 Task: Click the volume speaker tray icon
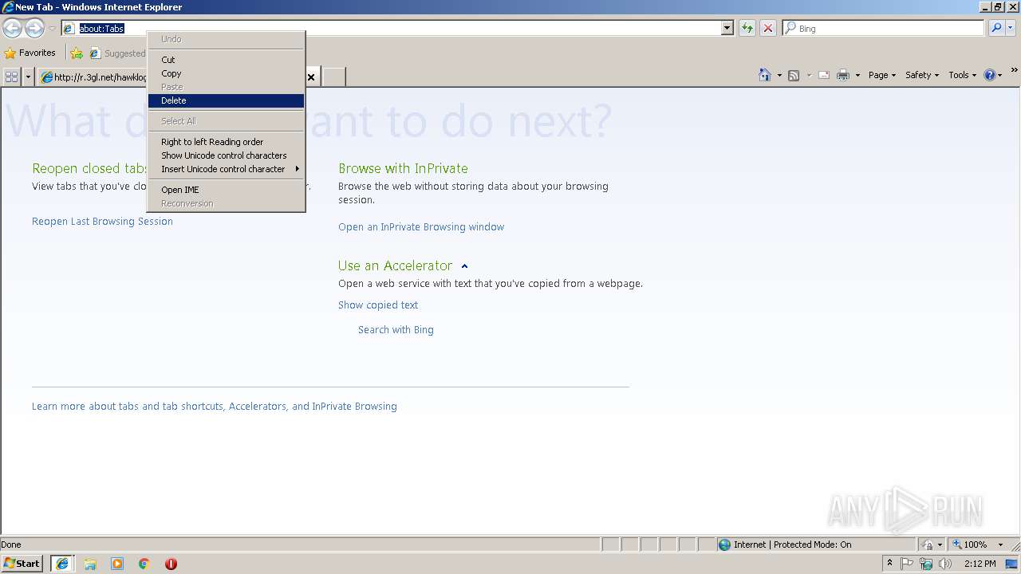tap(945, 564)
